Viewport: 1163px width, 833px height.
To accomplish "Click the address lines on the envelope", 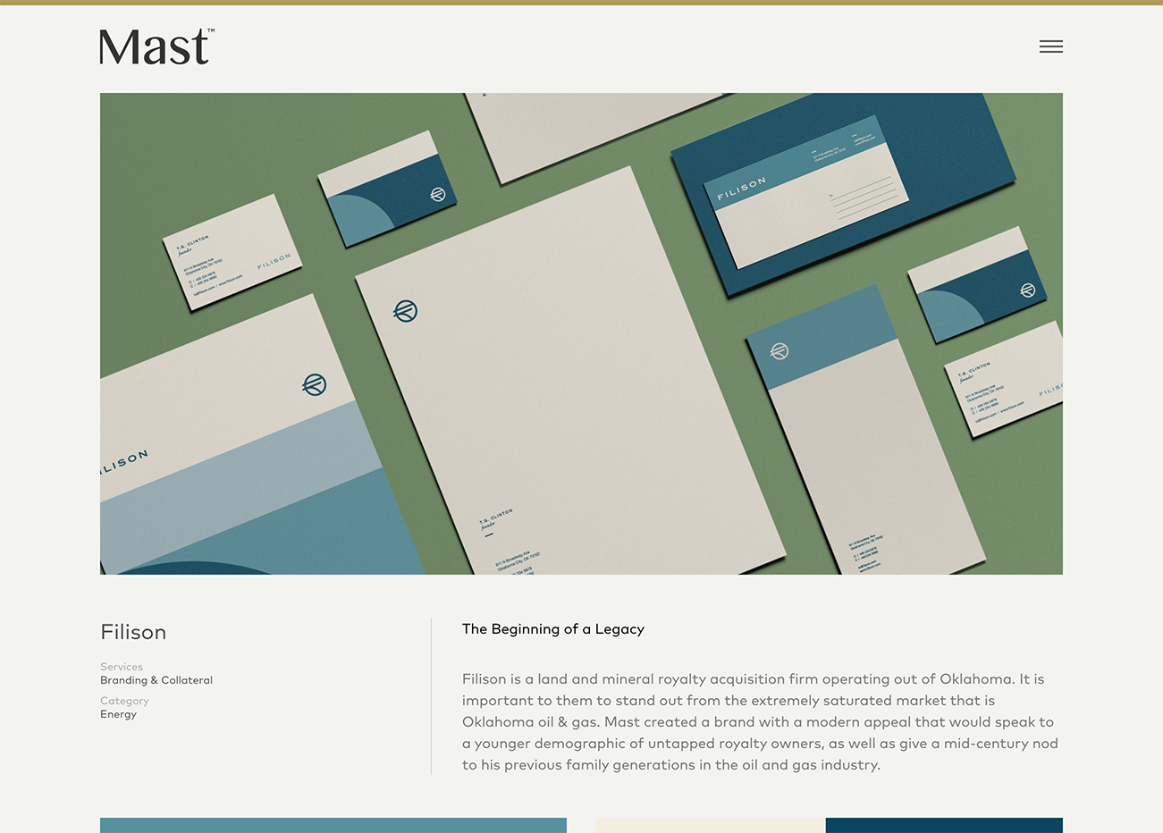I will coord(864,197).
